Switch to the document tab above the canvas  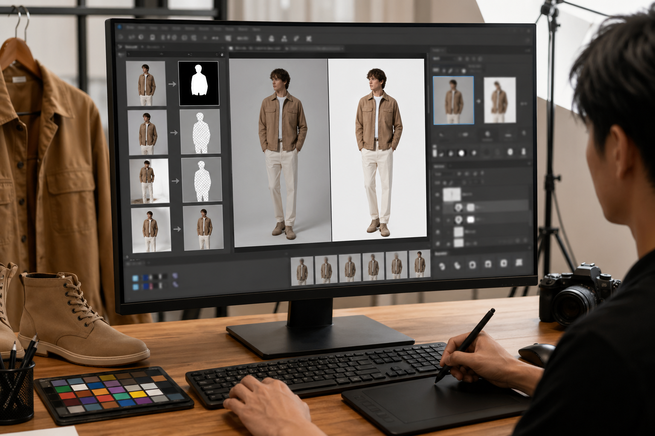[256, 48]
